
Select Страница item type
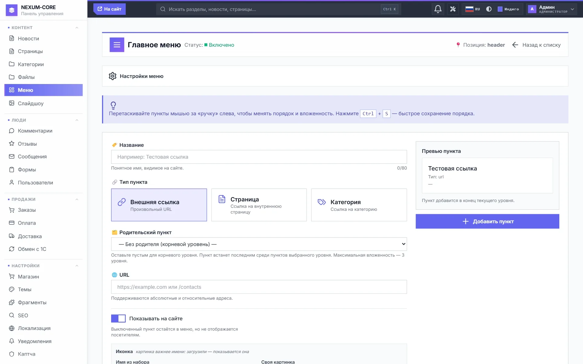[x=259, y=205]
